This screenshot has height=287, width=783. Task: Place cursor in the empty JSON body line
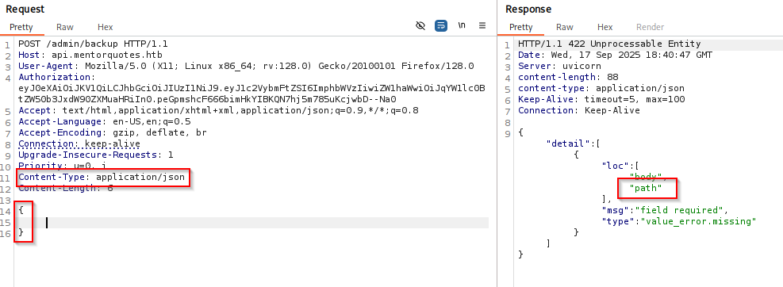252,223
